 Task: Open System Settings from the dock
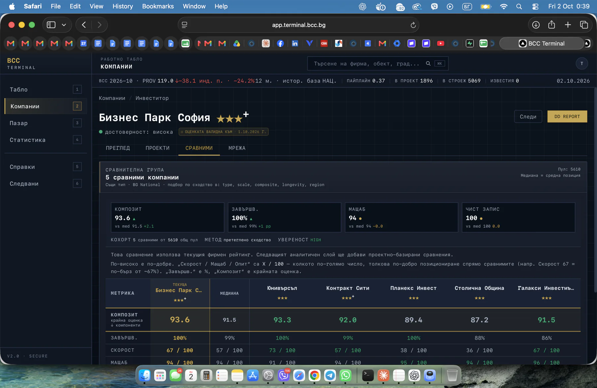pyautogui.click(x=268, y=375)
